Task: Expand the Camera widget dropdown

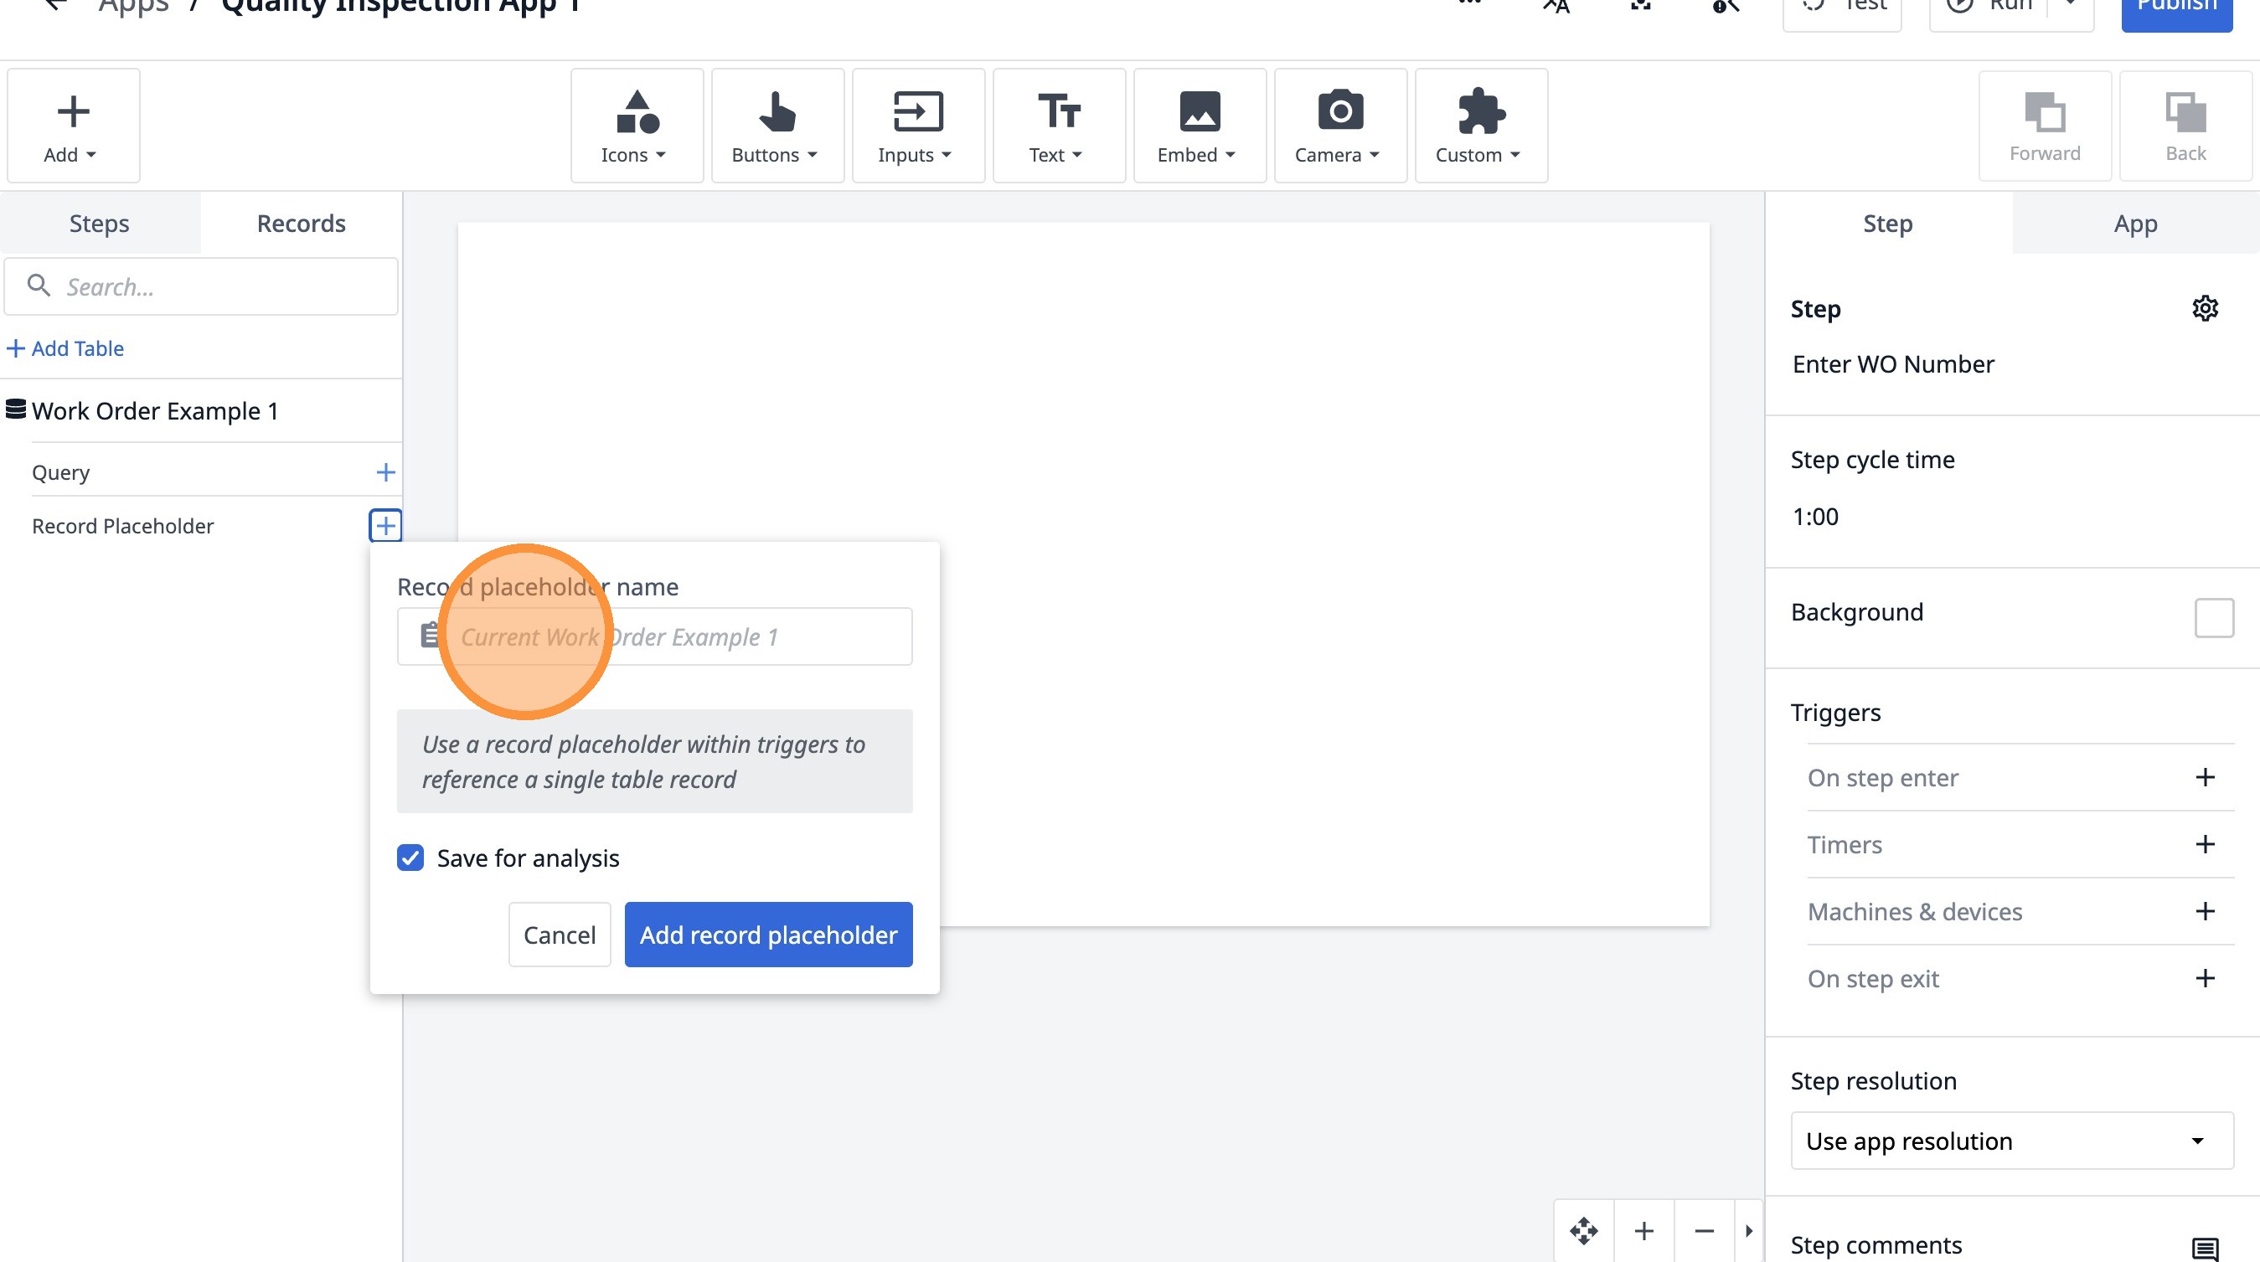Action: (x=1339, y=126)
